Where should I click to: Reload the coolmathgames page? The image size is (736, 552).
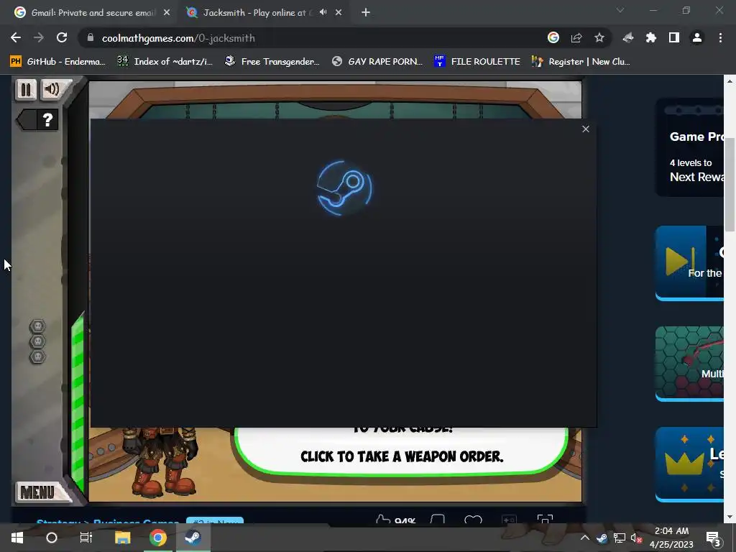coord(62,37)
